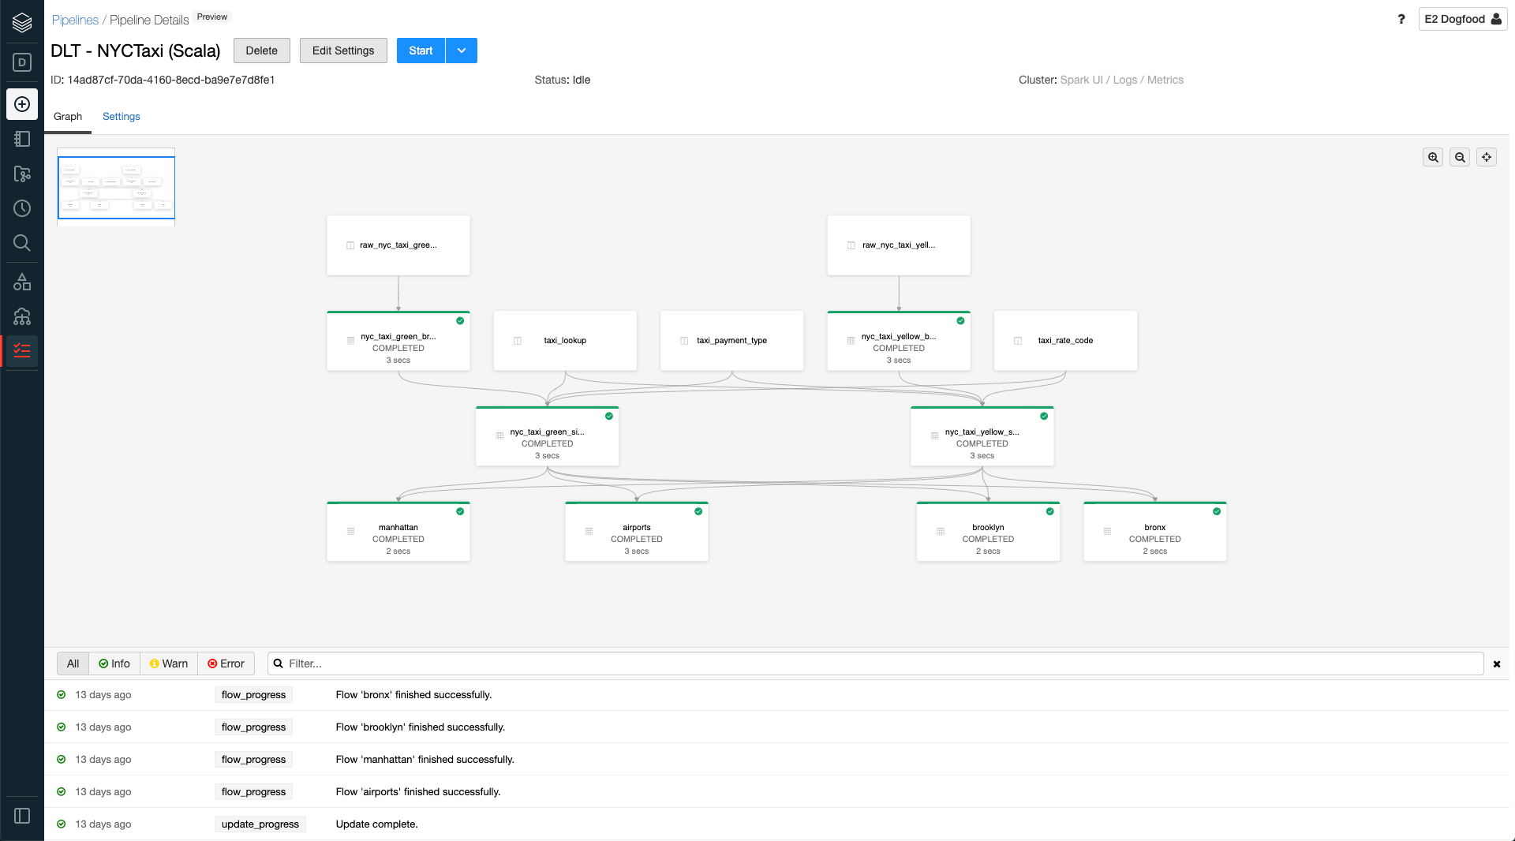
Task: Switch to the Settings tab
Action: pyautogui.click(x=121, y=117)
